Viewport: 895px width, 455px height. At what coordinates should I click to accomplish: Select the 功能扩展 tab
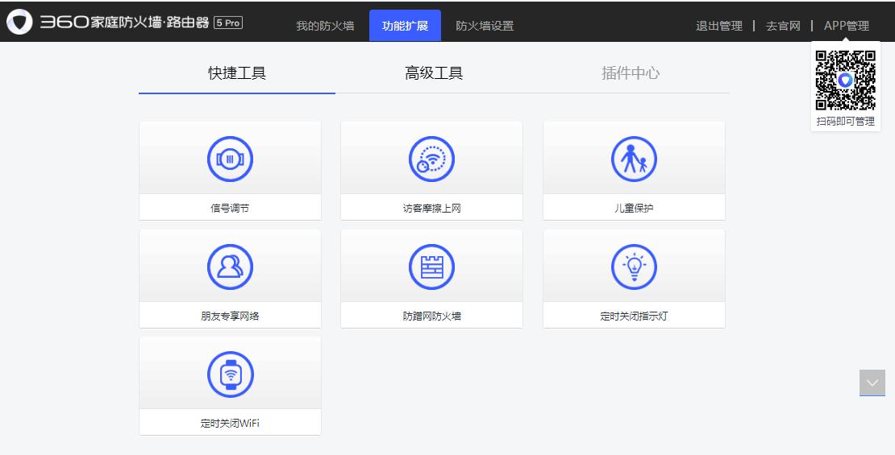tap(406, 26)
